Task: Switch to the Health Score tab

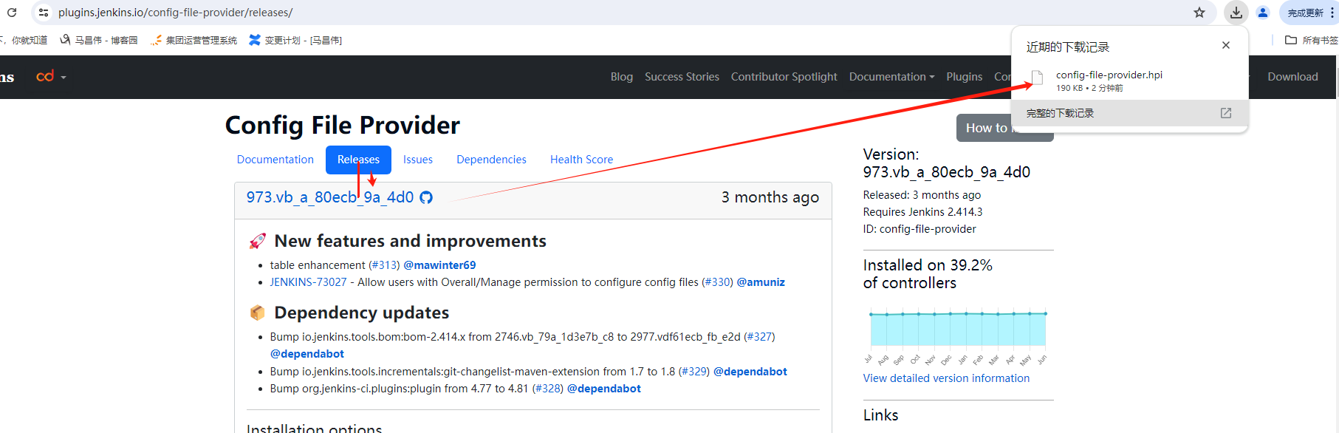Action: click(581, 160)
